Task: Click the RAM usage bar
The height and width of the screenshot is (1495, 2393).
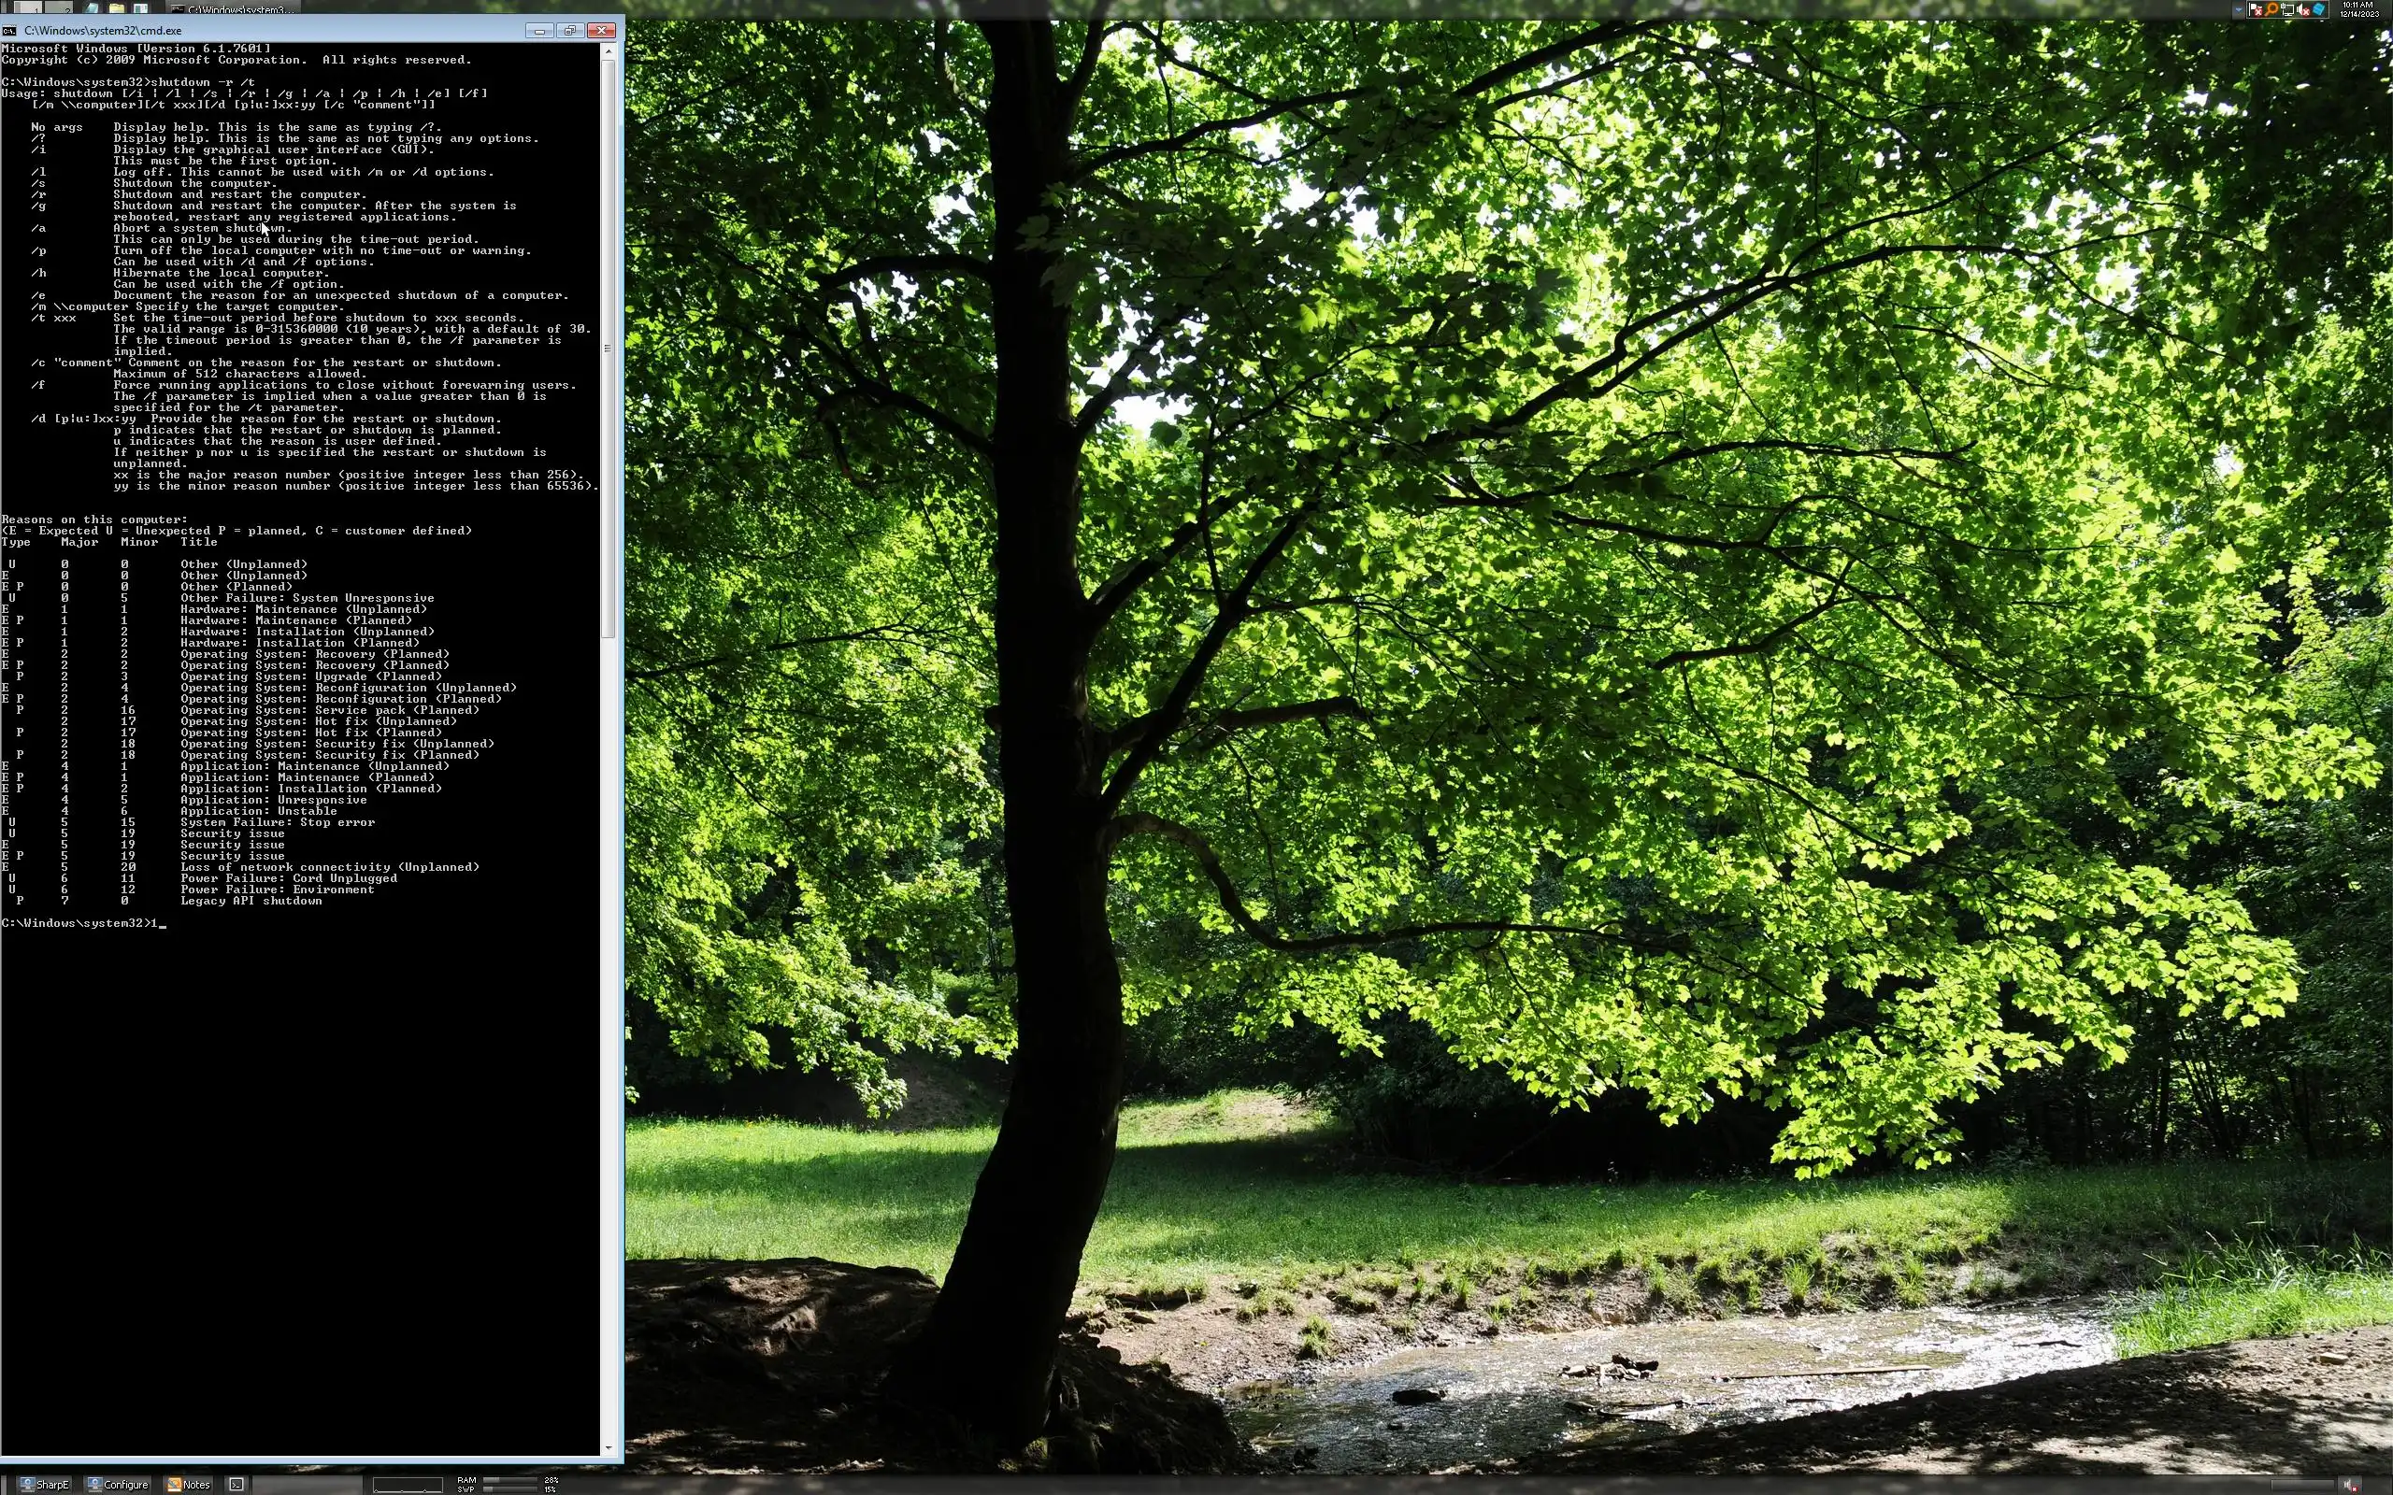Action: [x=509, y=1480]
